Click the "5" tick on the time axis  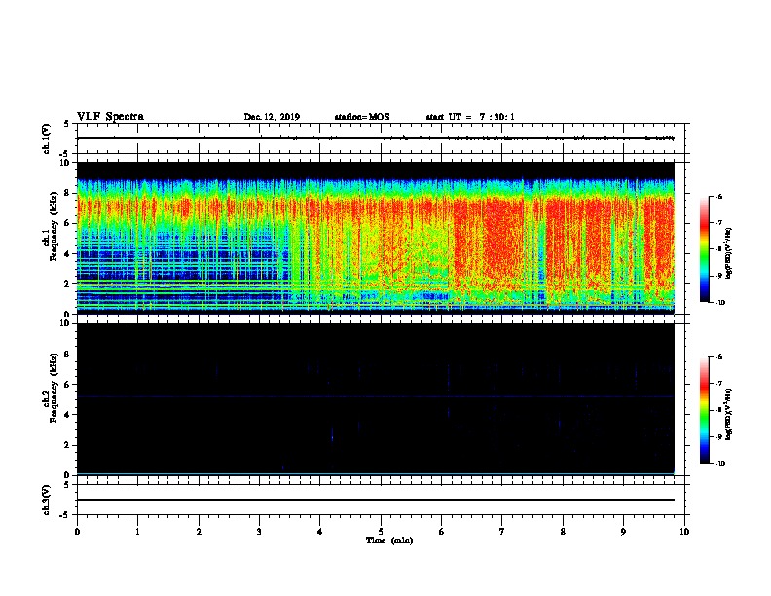tap(381, 531)
